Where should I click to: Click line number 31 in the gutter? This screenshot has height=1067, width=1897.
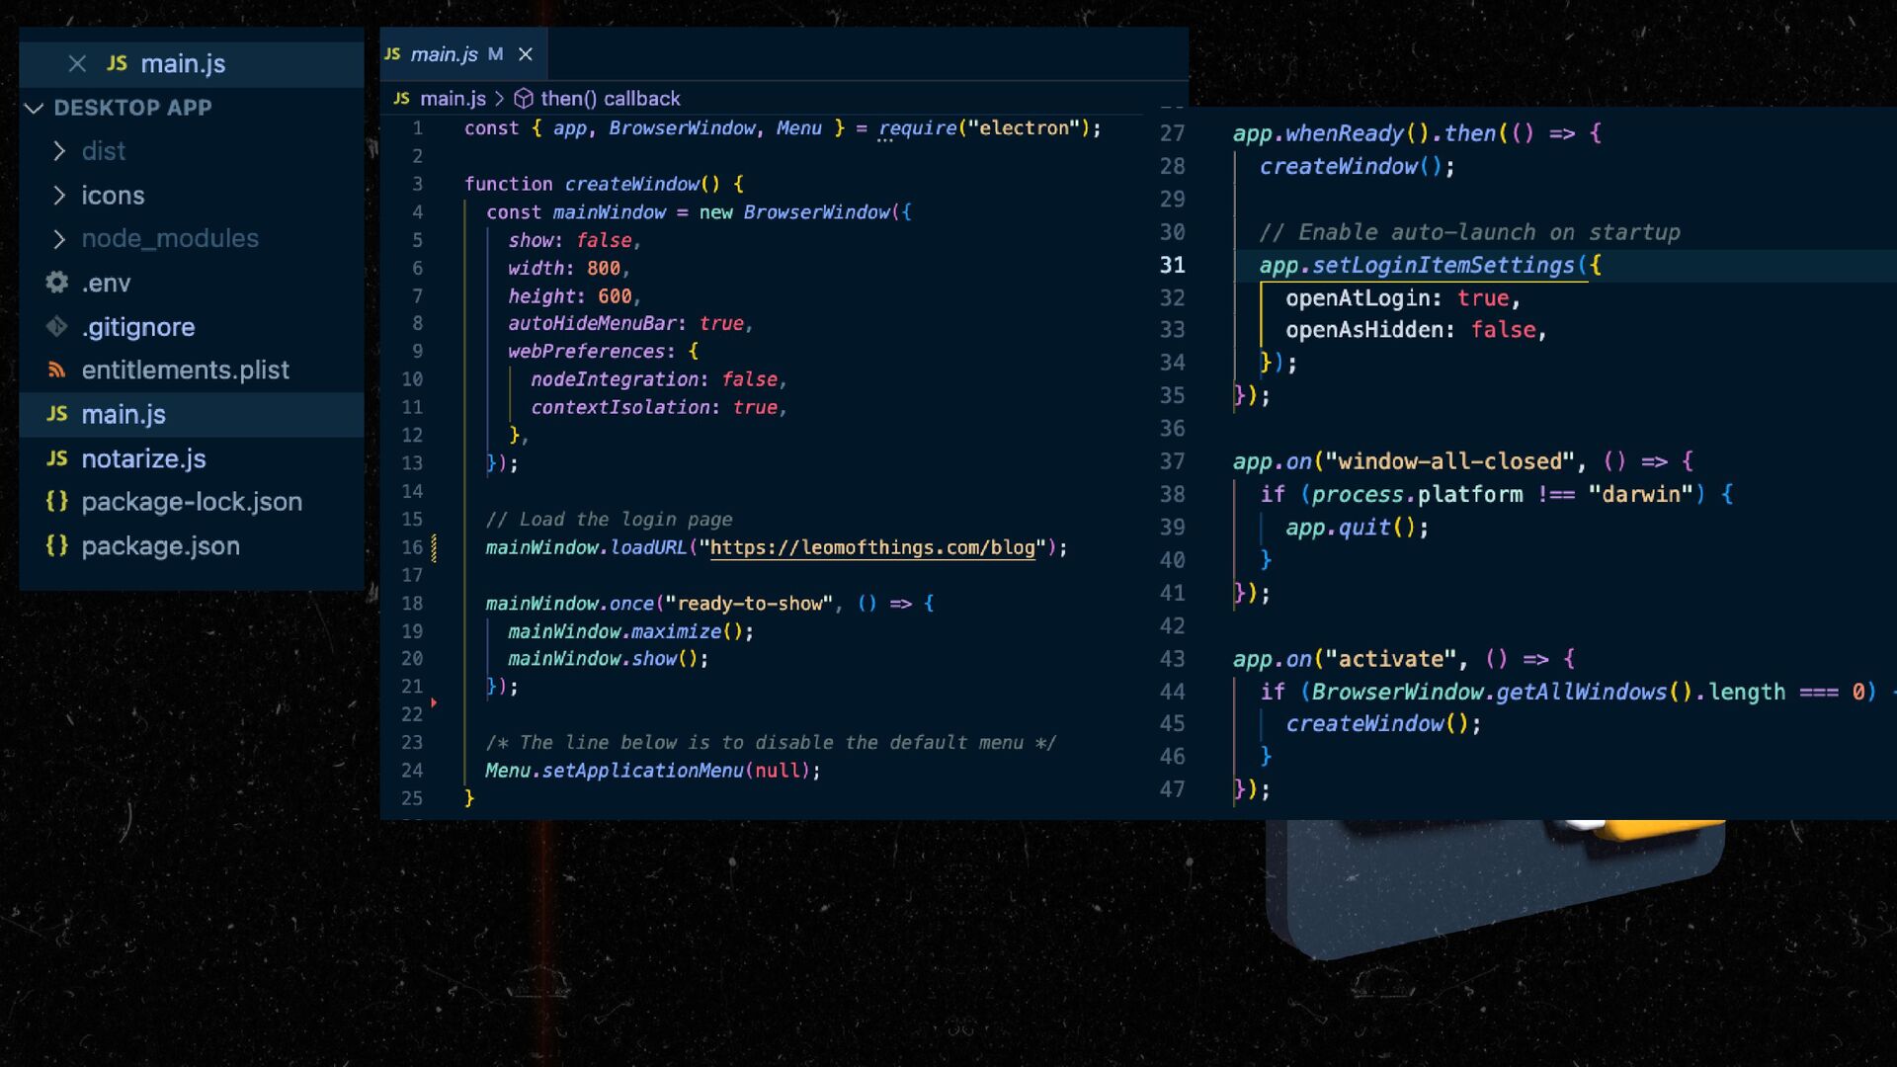pos(1172,265)
